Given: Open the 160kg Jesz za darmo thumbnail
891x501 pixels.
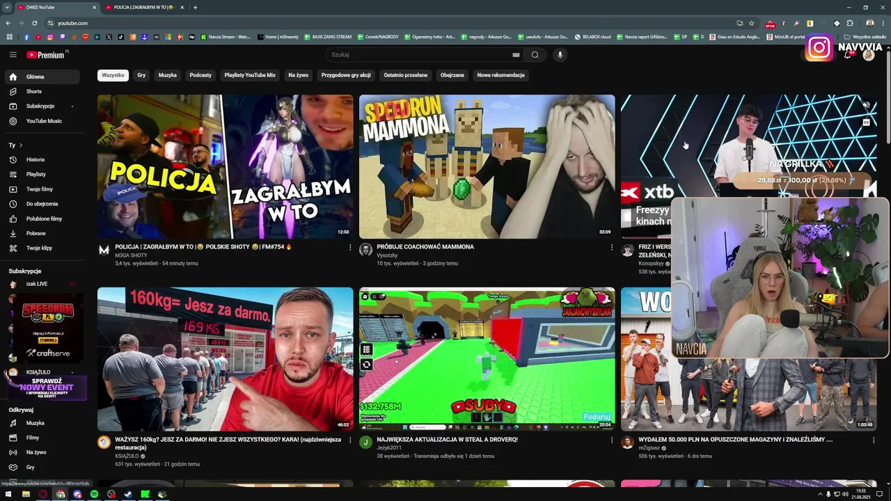Looking at the screenshot, I should coord(225,359).
